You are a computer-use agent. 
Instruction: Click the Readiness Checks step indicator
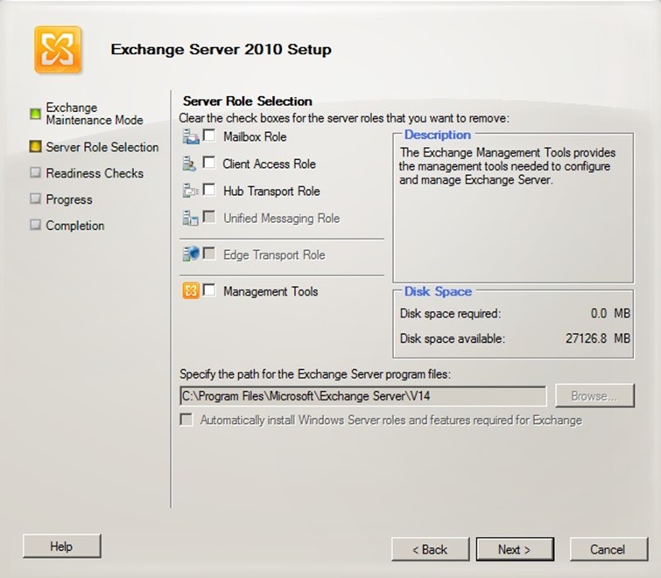pos(35,172)
